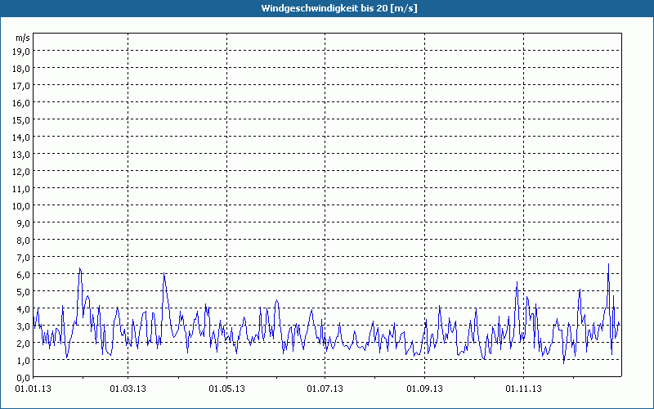Click the chart title 'Windgeschwindigkeit bis 20 [m/s]'
Screen dimensions: 654x409
[x=338, y=8]
